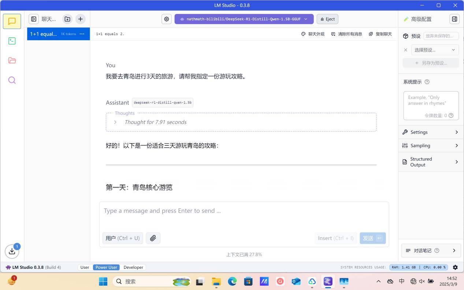Viewport: 464px width, 290px height.
Task: Create a new chat folder
Action: (x=67, y=19)
